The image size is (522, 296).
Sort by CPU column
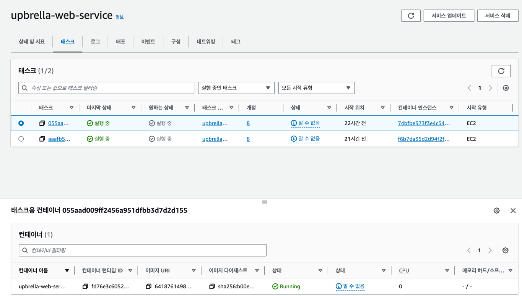447,271
